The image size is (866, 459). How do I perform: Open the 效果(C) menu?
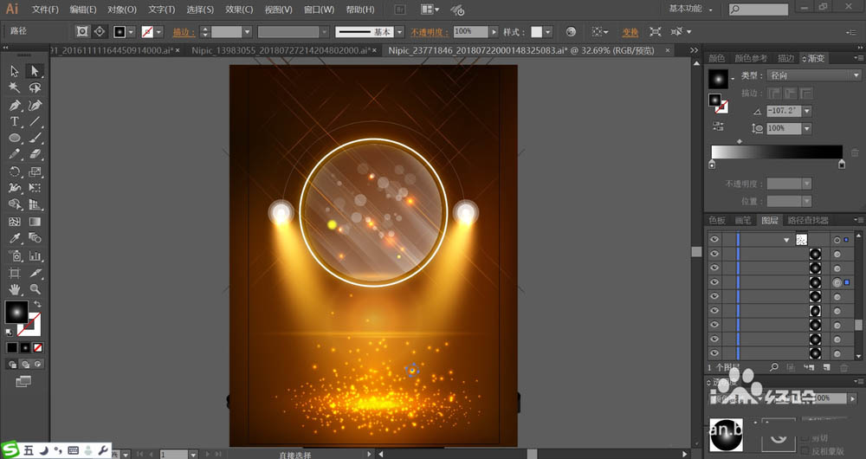pyautogui.click(x=239, y=10)
